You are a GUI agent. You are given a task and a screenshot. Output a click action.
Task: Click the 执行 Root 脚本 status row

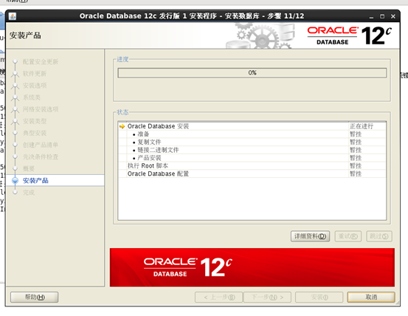tap(252, 166)
